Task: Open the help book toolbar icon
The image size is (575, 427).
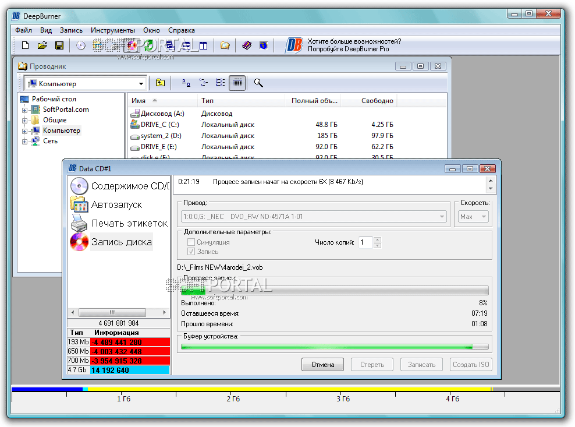Action: [247, 45]
